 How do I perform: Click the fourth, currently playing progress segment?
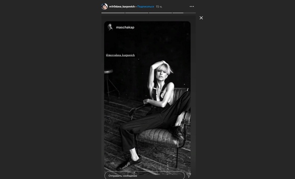tap(183, 13)
